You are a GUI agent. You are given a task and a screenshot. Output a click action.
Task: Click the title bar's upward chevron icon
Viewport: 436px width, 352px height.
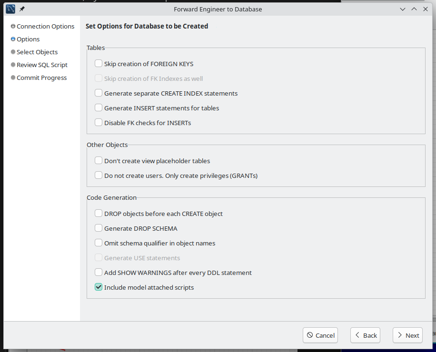tap(414, 9)
